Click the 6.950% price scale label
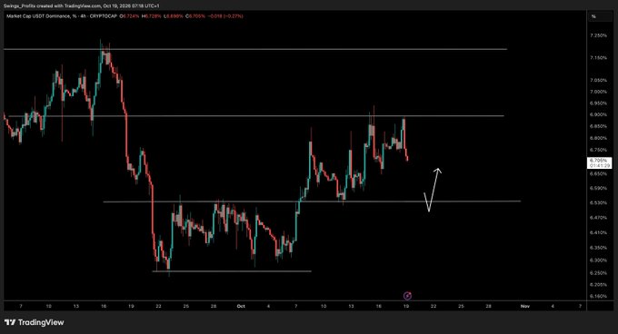This screenshot has height=334, width=618. pyautogui.click(x=598, y=103)
